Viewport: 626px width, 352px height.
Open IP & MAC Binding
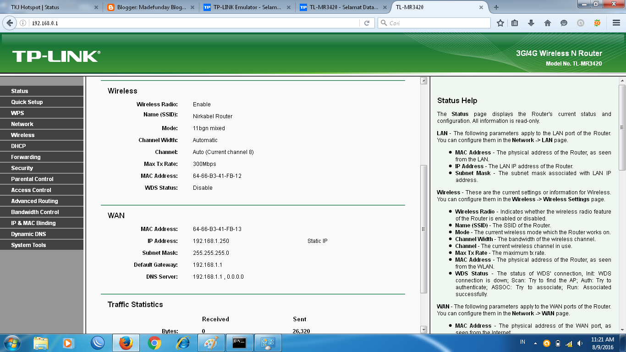click(42, 223)
